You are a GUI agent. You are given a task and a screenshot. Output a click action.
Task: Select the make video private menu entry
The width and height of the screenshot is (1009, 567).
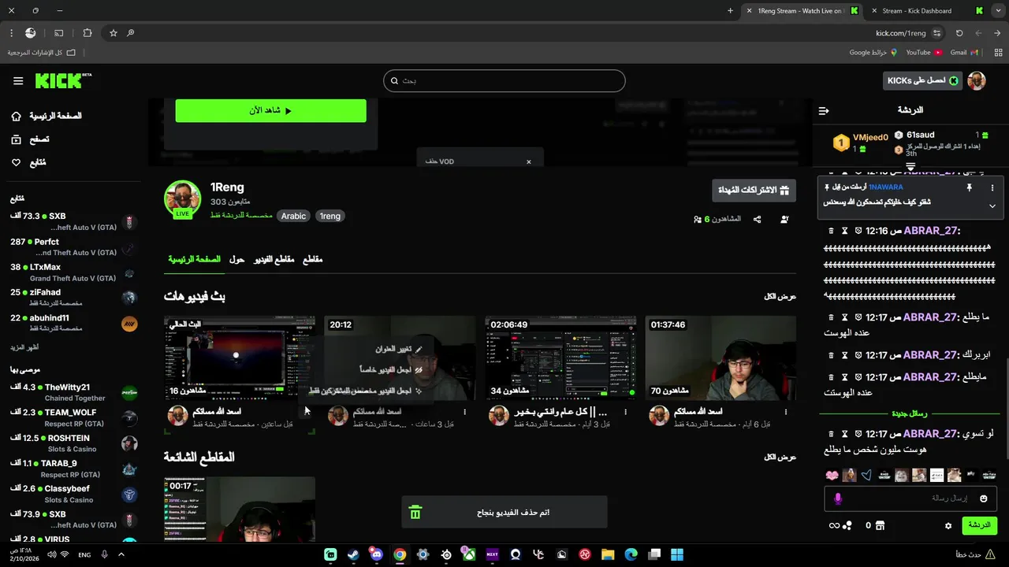tap(392, 369)
